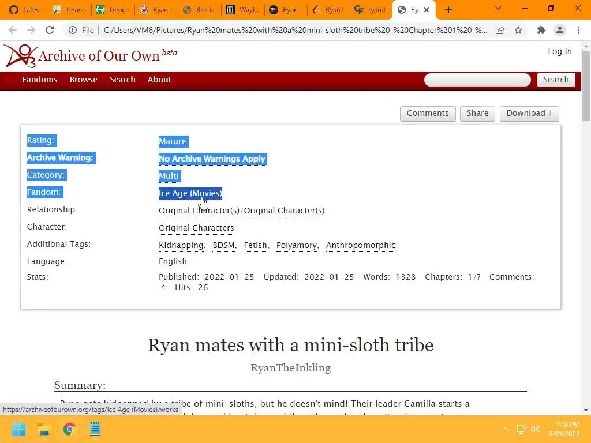Click the Polyamory tag
Image resolution: width=591 pixels, height=443 pixels.
297,245
